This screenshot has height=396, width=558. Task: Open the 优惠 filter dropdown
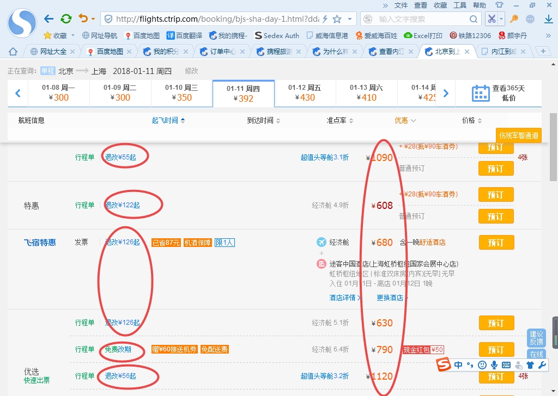tap(405, 120)
